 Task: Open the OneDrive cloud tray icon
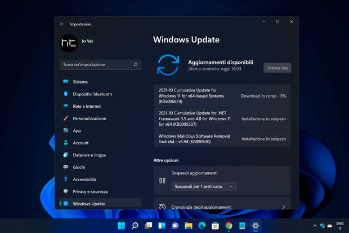330,226
